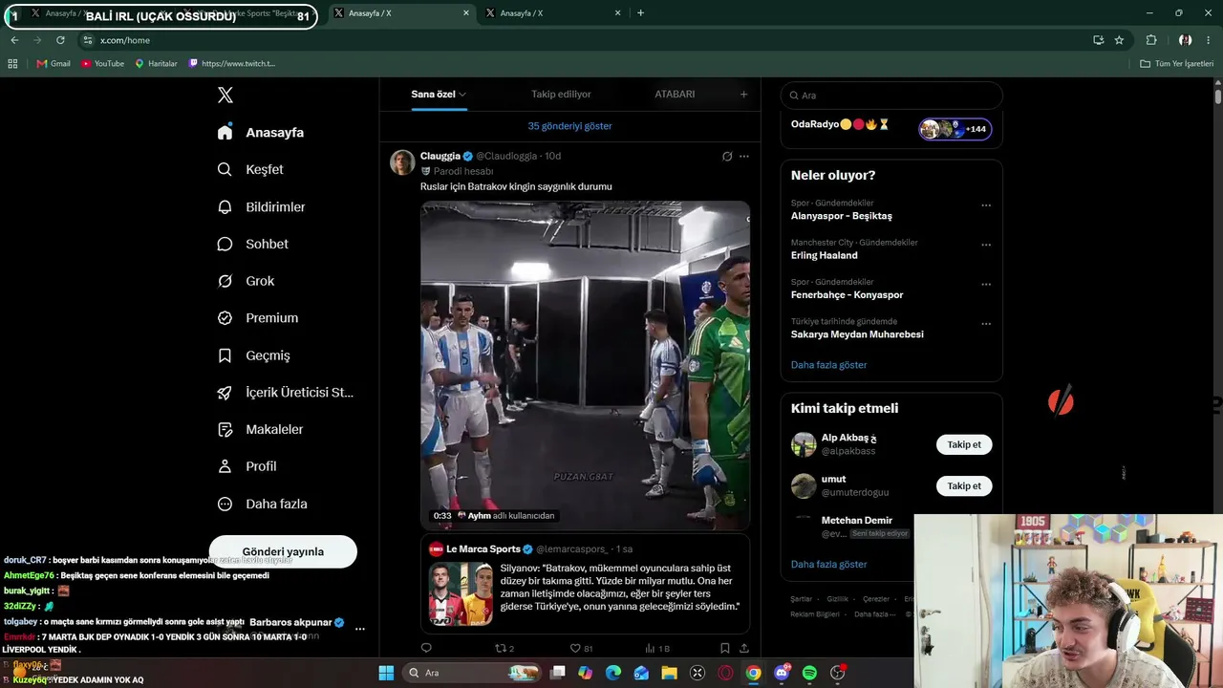Launch Spotify from the taskbar

pos(809,673)
